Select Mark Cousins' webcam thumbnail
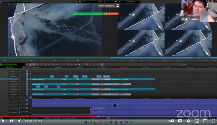 coord(199,11)
